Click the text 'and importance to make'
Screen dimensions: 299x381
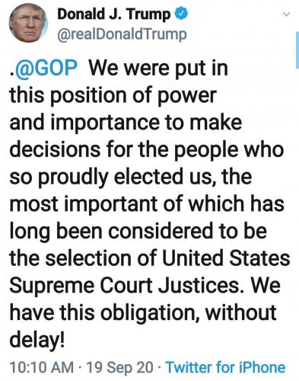126,123
